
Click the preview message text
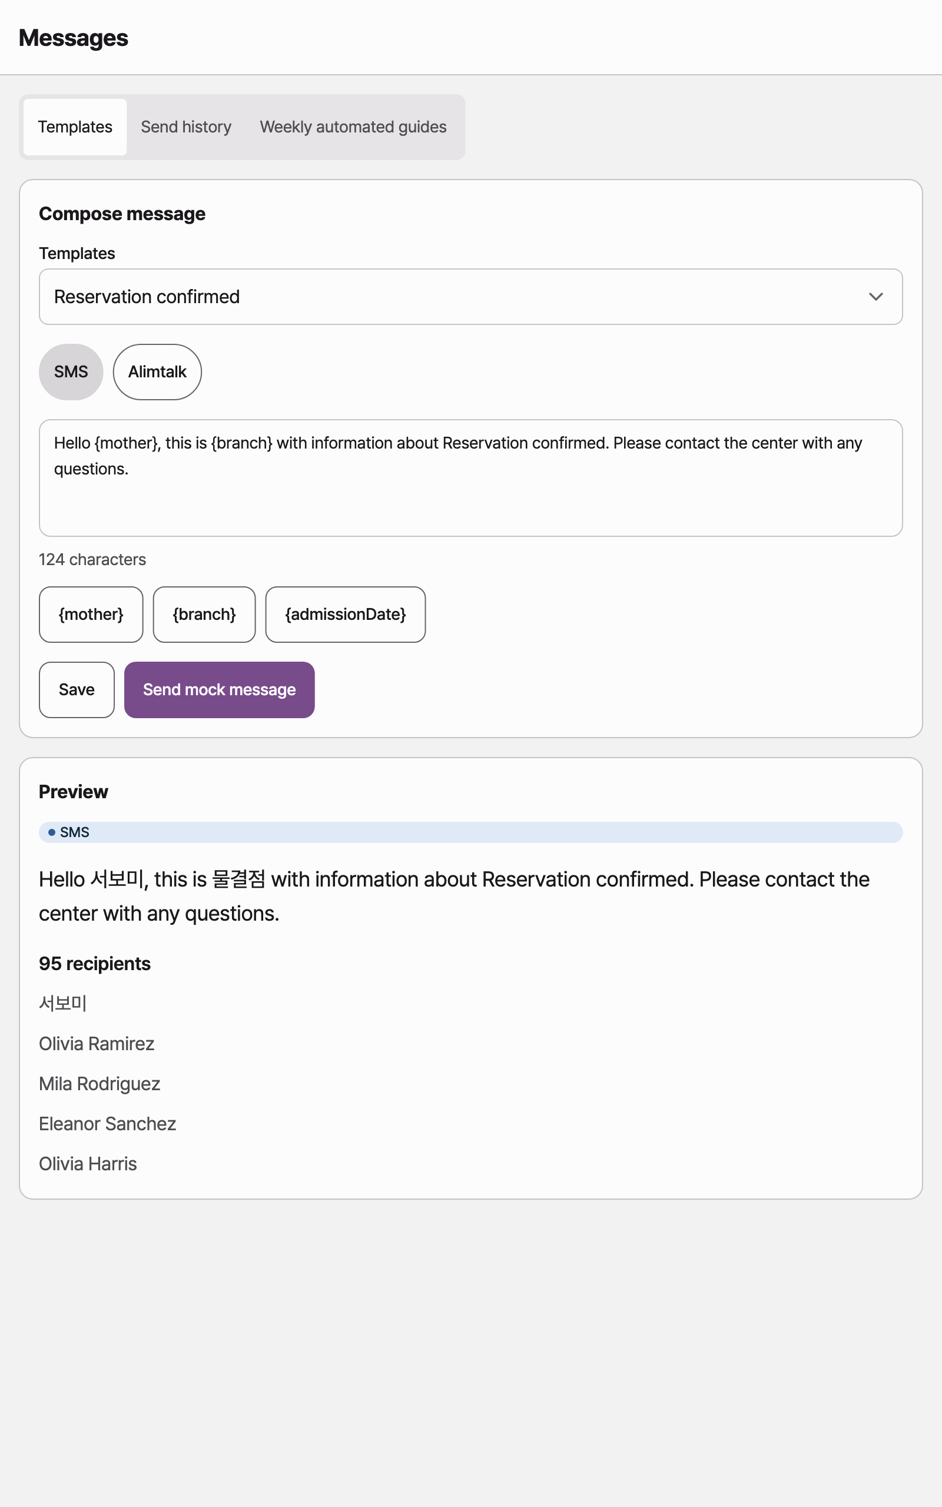click(454, 896)
